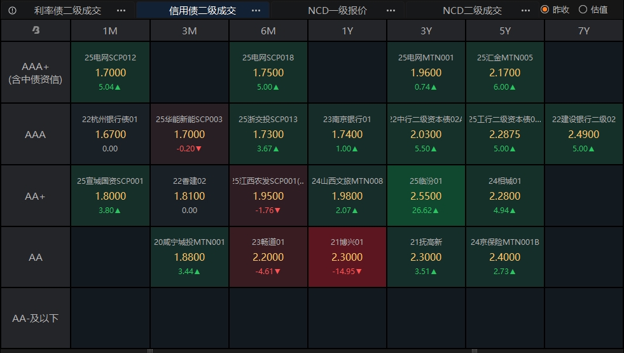Open the more options dots beside NCD一级报价
This screenshot has width=624, height=353.
point(391,10)
